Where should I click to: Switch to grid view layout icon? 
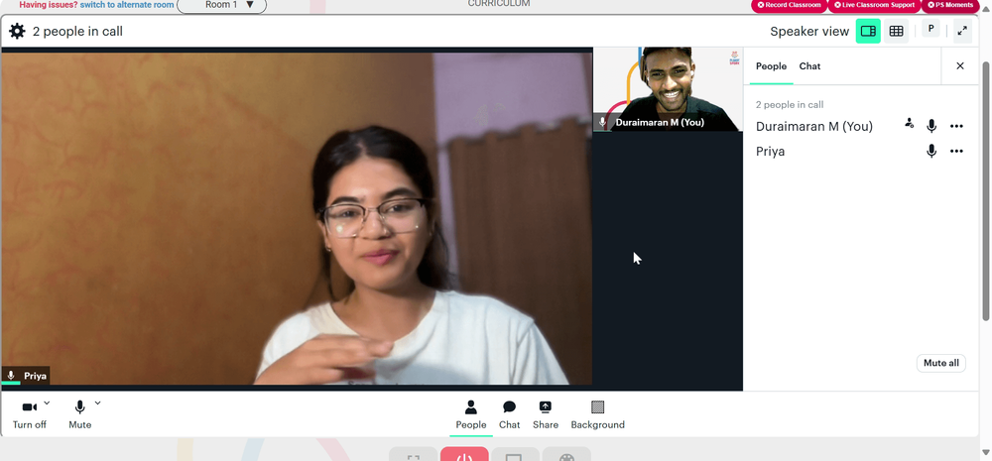(x=896, y=31)
